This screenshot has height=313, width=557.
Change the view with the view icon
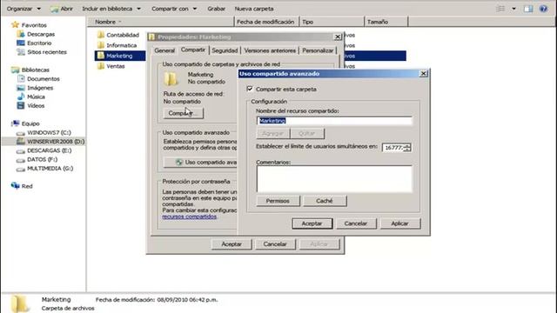pos(500,9)
